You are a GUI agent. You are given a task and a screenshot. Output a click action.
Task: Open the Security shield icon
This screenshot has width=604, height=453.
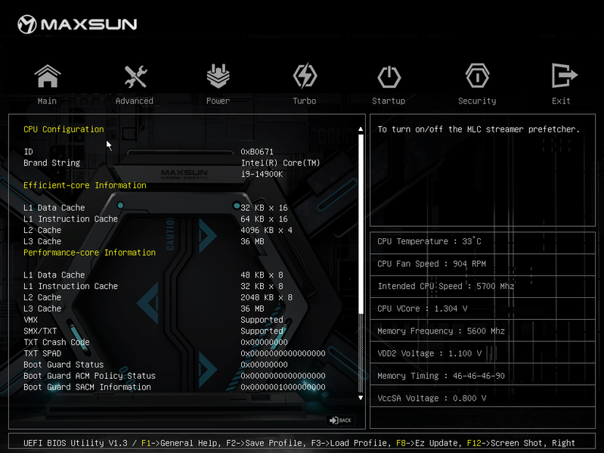pyautogui.click(x=477, y=76)
